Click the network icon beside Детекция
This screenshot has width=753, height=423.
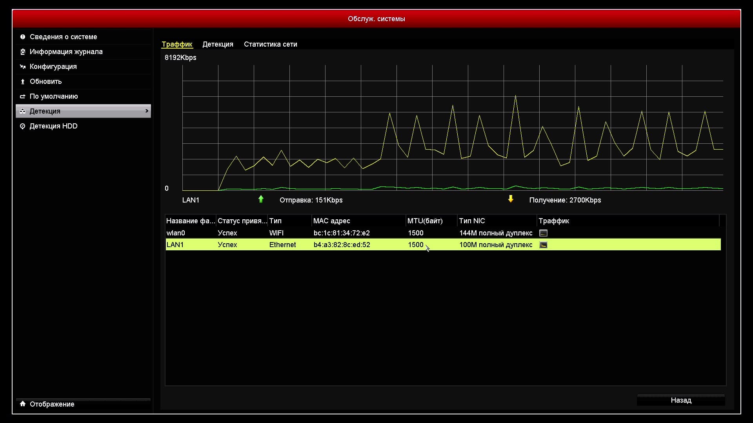[x=23, y=111]
